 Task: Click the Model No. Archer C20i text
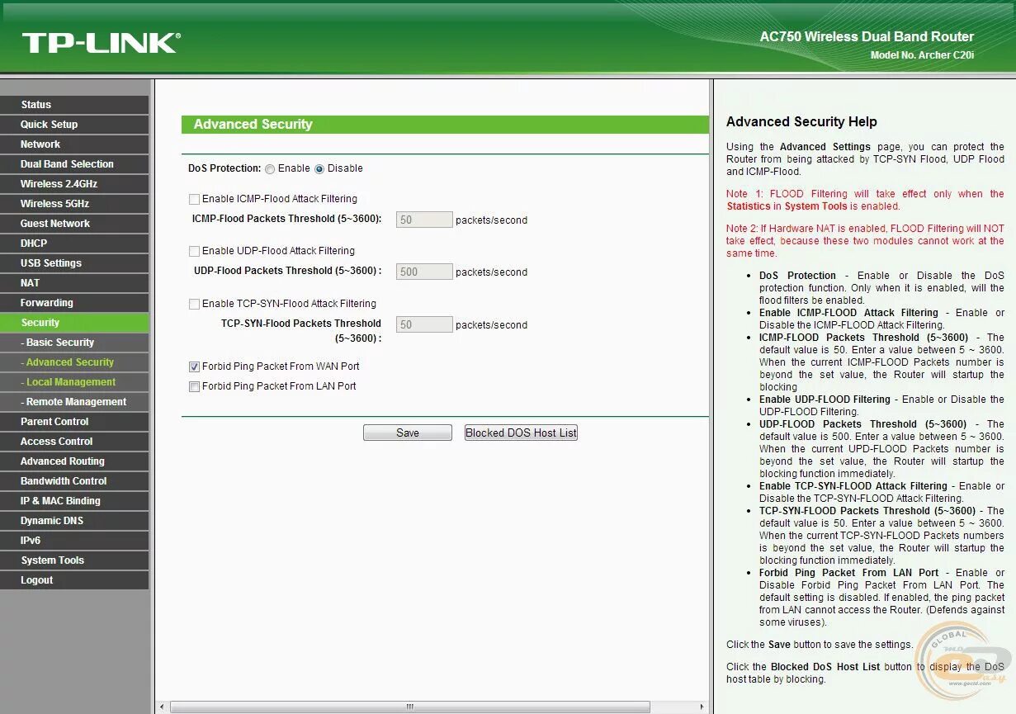922,55
